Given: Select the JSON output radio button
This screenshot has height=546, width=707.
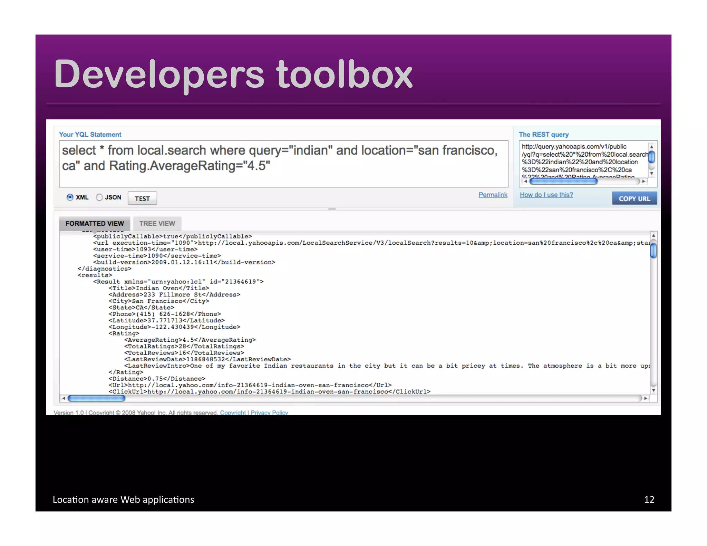Looking at the screenshot, I should point(99,197).
